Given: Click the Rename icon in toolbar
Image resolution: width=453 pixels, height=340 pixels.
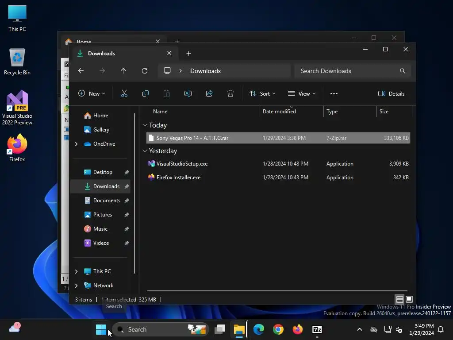Looking at the screenshot, I should tap(188, 93).
